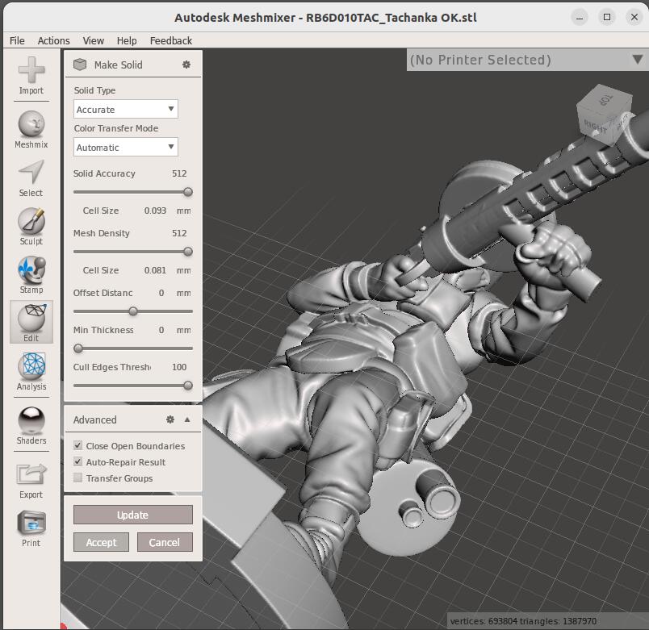Open Make Solid gear settings
The width and height of the screenshot is (649, 630).
[186, 65]
